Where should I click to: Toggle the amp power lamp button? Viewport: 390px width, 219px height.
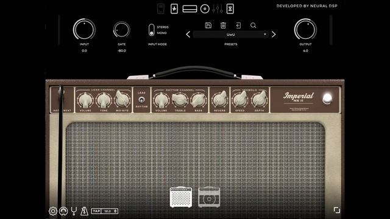327,99
